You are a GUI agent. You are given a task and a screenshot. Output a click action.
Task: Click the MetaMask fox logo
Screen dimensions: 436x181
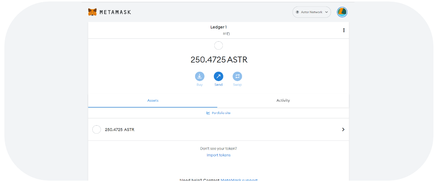point(92,12)
